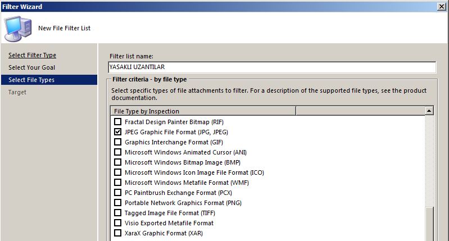
Task: Enable Microsoft Windows Icon Image Format (ICO)
Action: coord(118,172)
